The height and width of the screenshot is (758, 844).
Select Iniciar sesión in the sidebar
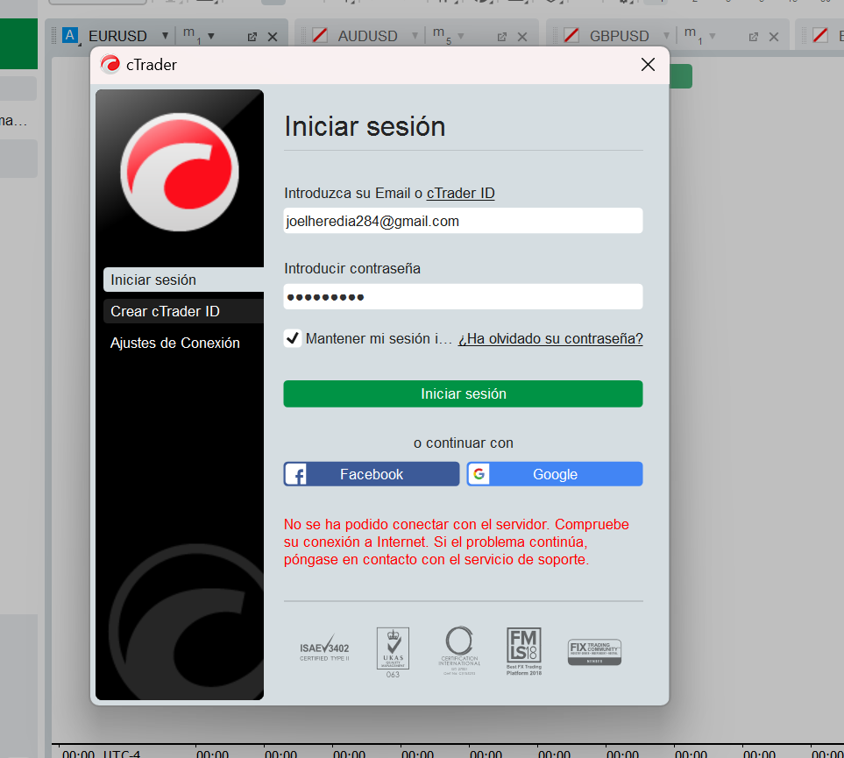tap(183, 280)
